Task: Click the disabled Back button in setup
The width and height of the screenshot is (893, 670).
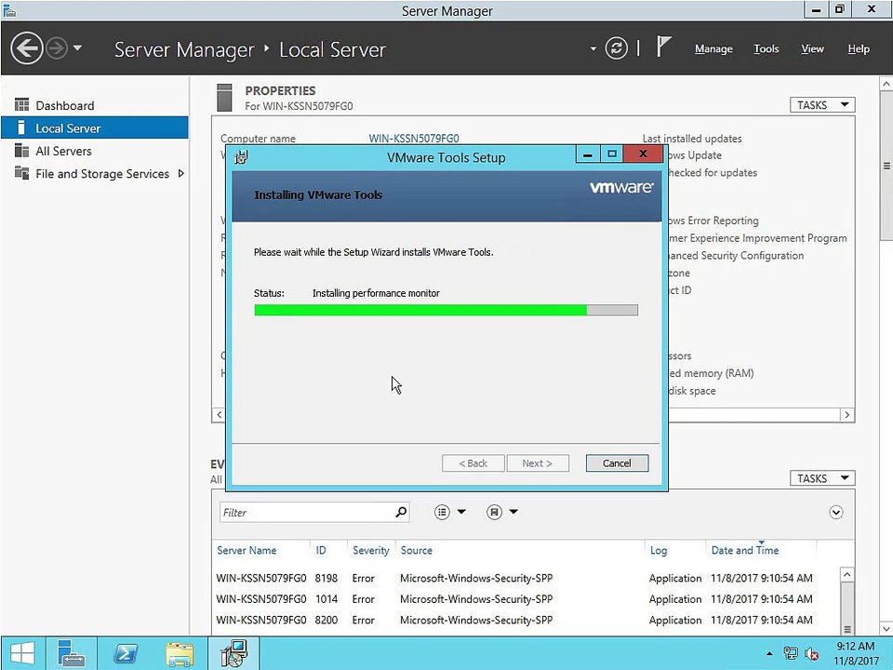Action: 473,463
